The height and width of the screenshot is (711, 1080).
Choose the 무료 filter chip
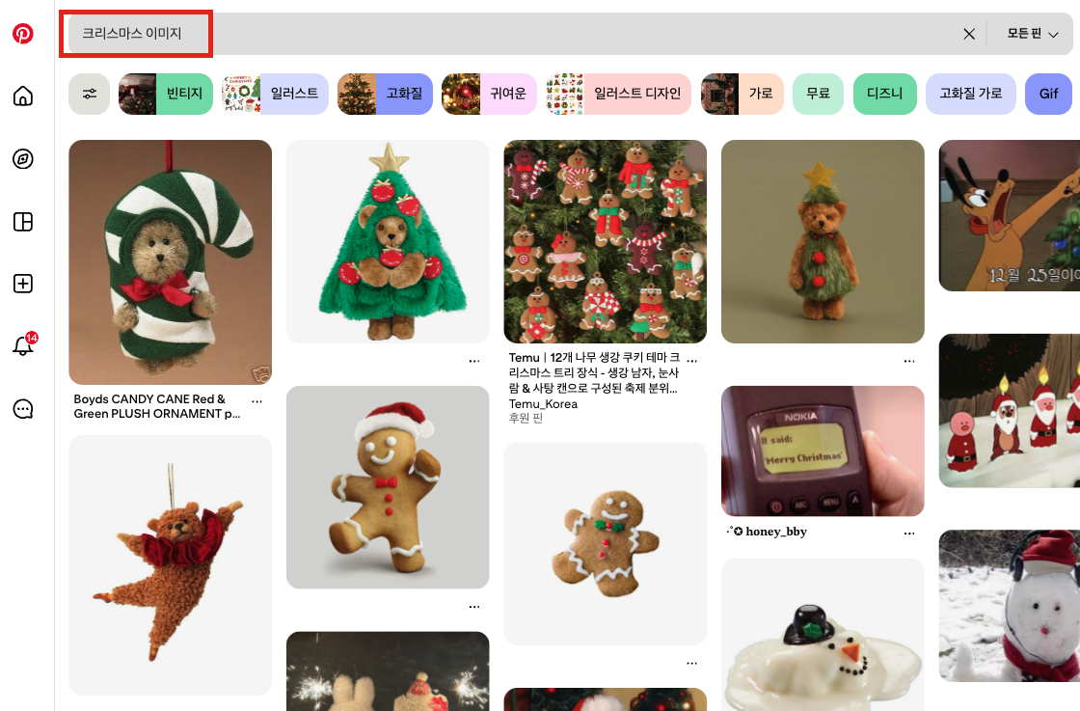click(x=819, y=94)
